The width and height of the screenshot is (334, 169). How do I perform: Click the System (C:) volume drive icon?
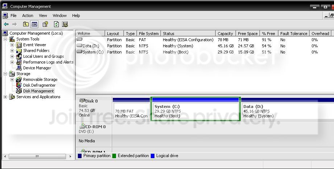(79, 52)
